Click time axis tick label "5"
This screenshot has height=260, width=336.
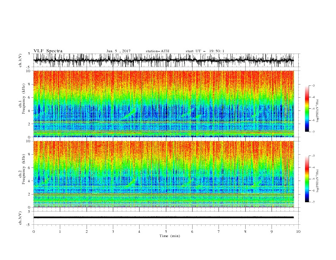click(166, 232)
